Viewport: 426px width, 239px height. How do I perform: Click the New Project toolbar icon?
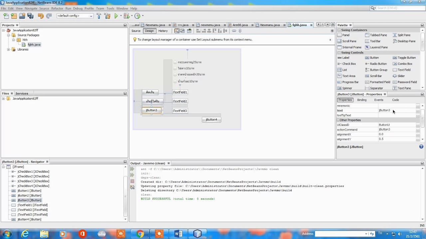point(14,16)
